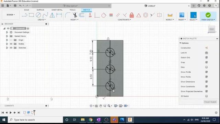This screenshot has width=220, height=124.
Task: Apply the Concentric constraint
Action: (x=145, y=15)
